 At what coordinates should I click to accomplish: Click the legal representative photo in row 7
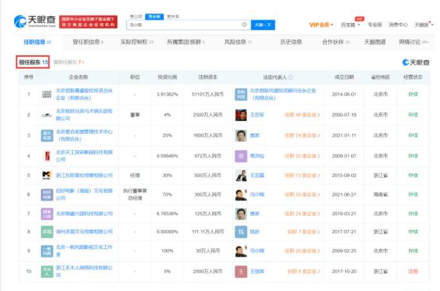[241, 214]
